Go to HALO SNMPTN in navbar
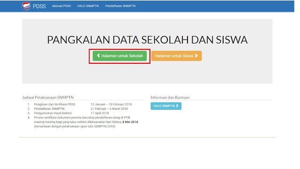 tap(88, 6)
